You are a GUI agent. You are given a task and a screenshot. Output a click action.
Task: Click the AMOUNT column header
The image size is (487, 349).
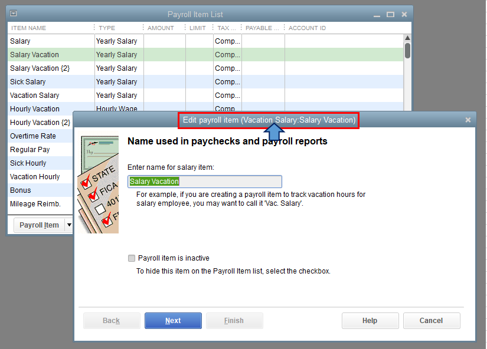point(164,28)
